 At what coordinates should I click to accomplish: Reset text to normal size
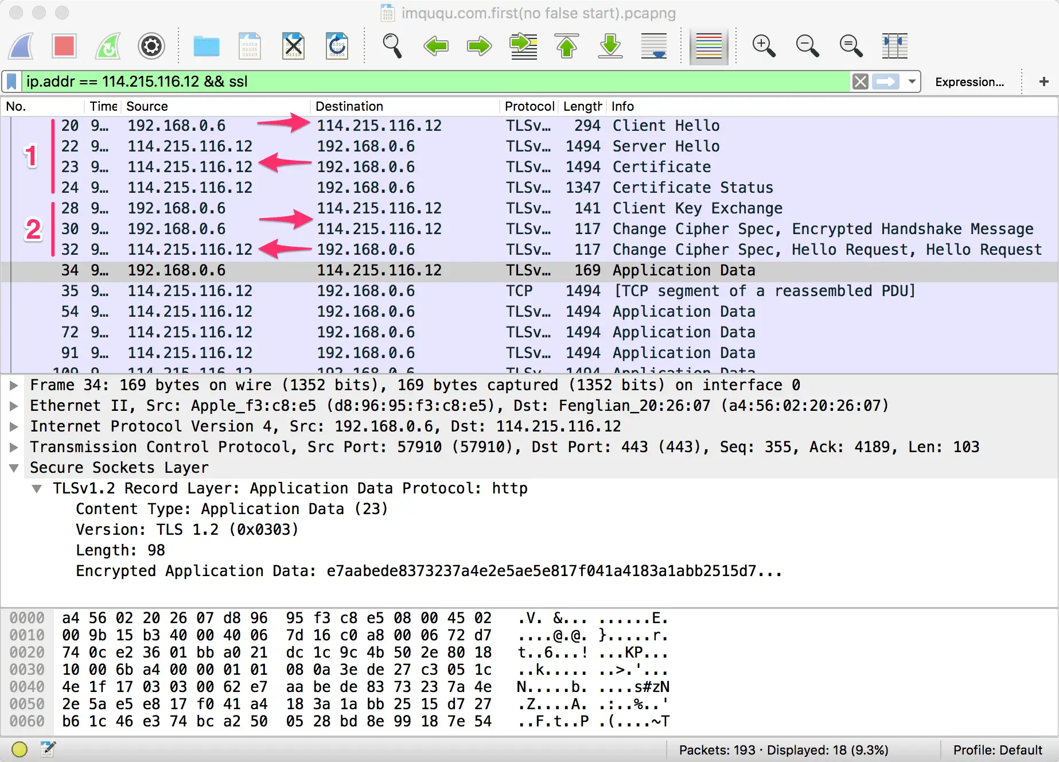[851, 46]
